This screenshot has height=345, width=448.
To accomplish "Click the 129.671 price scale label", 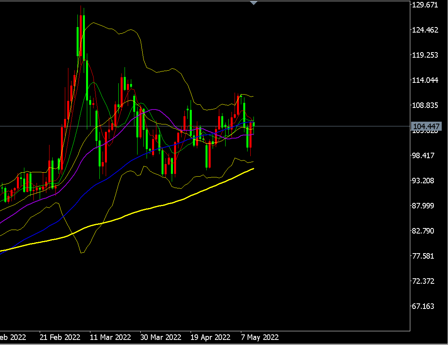I will [425, 5].
